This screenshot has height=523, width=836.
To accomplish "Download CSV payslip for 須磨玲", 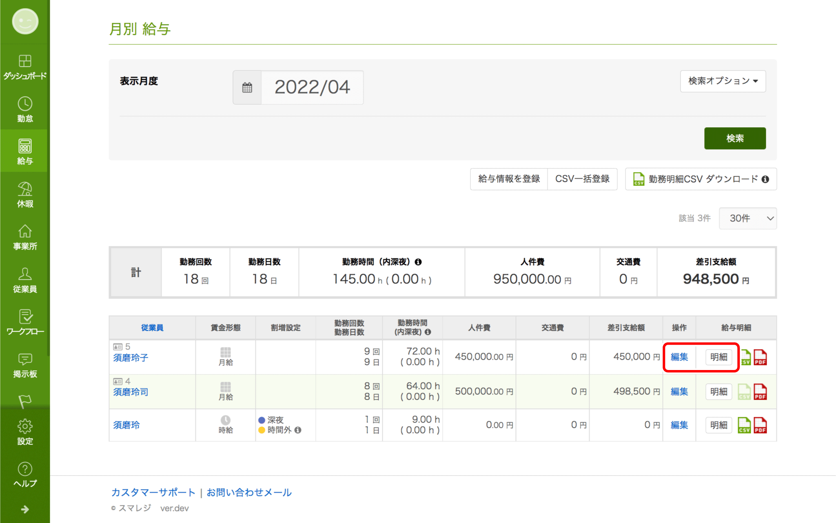I will [744, 425].
